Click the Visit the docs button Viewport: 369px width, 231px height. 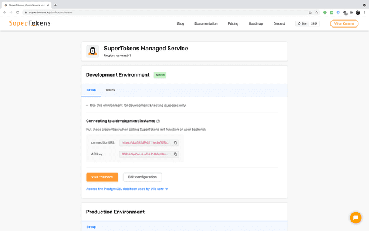(102, 177)
